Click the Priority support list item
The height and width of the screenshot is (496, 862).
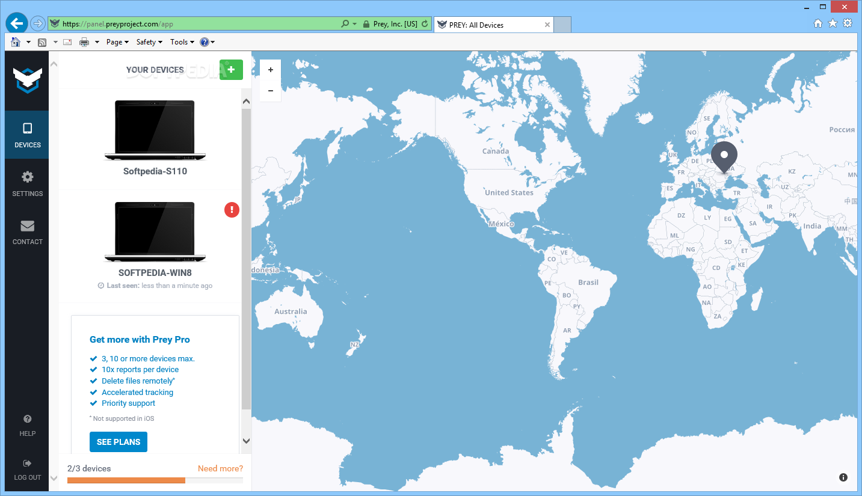[x=128, y=403]
